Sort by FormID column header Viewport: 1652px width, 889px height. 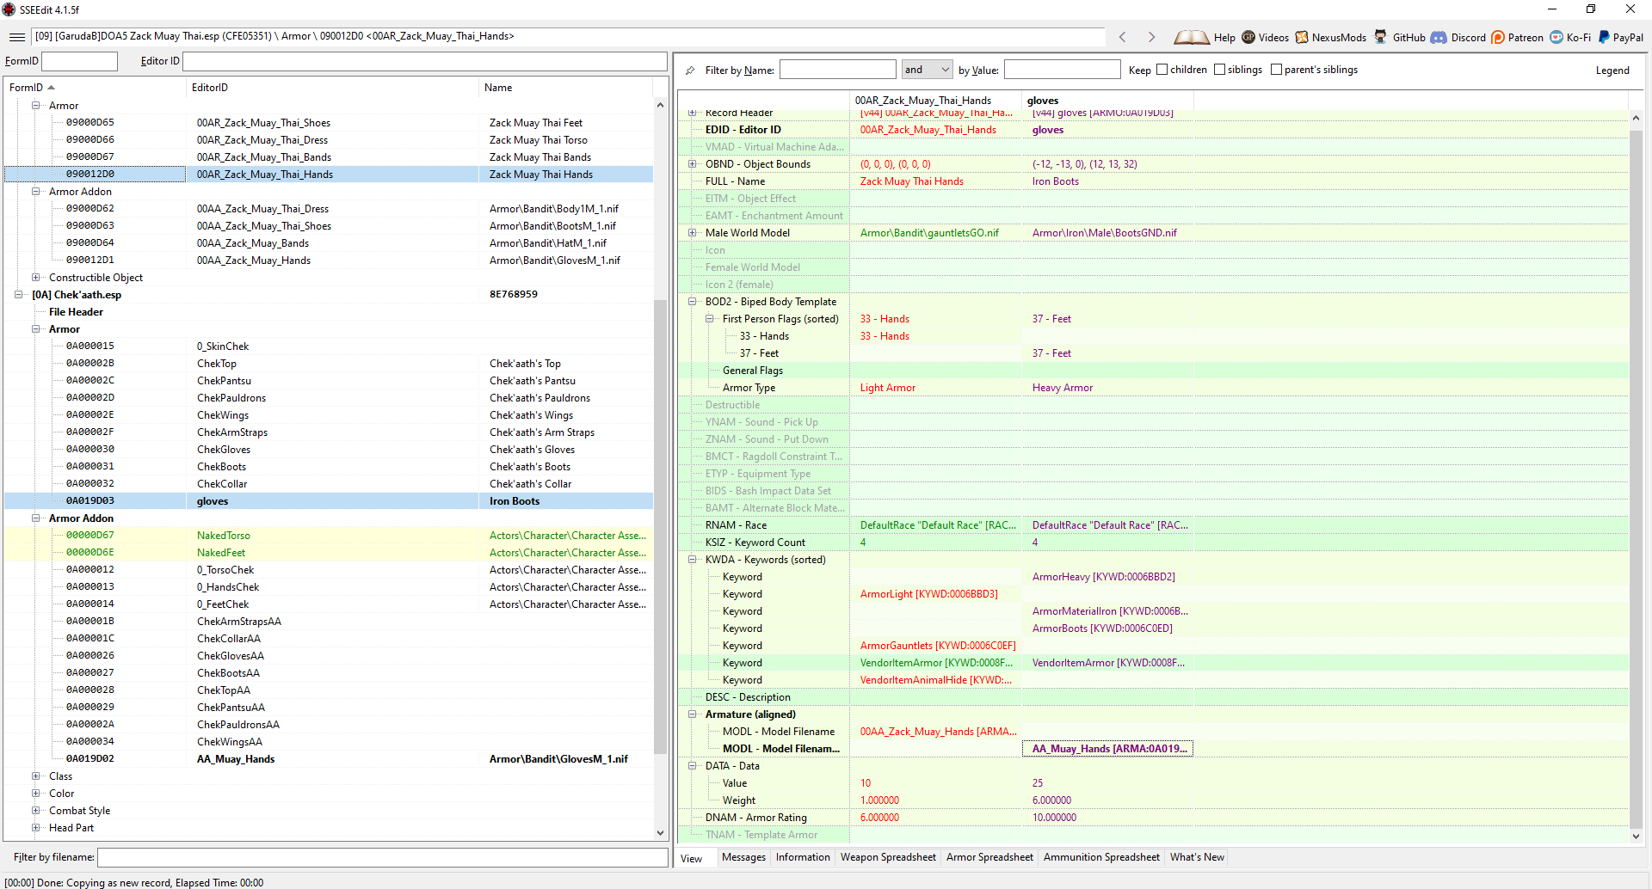tap(95, 88)
